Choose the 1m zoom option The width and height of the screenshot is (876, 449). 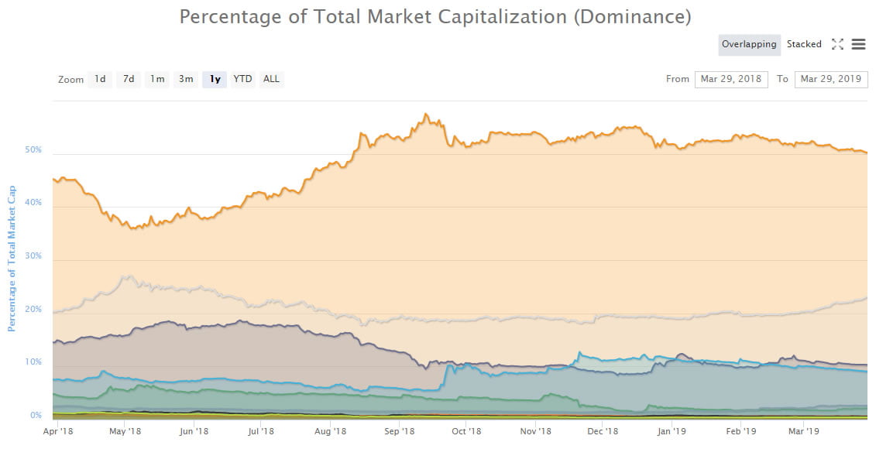(x=157, y=79)
